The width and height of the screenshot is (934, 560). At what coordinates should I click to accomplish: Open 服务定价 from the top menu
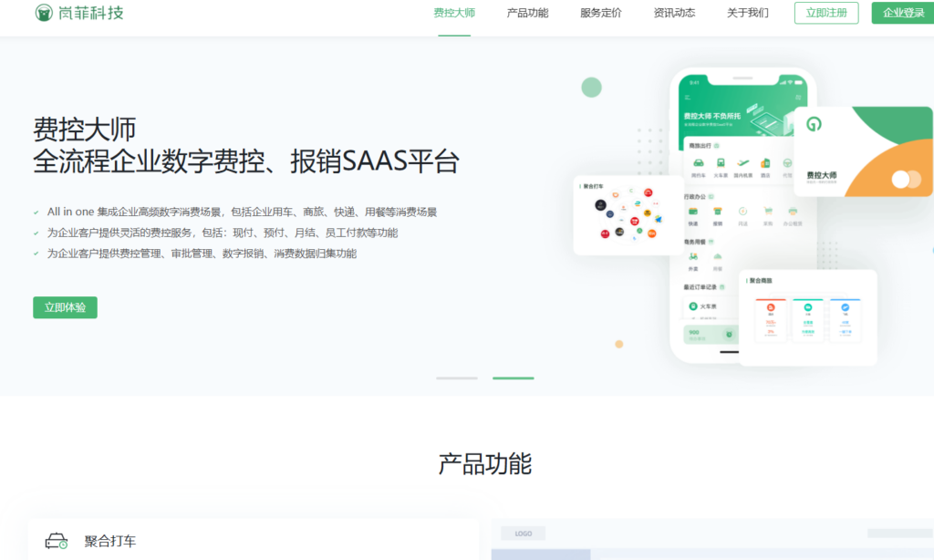(x=601, y=13)
